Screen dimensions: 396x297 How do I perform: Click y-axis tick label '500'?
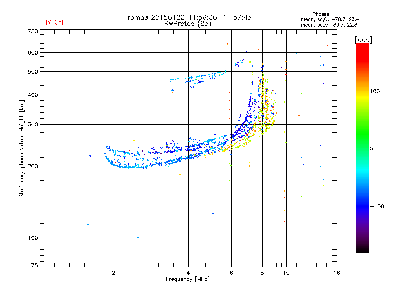33,72
